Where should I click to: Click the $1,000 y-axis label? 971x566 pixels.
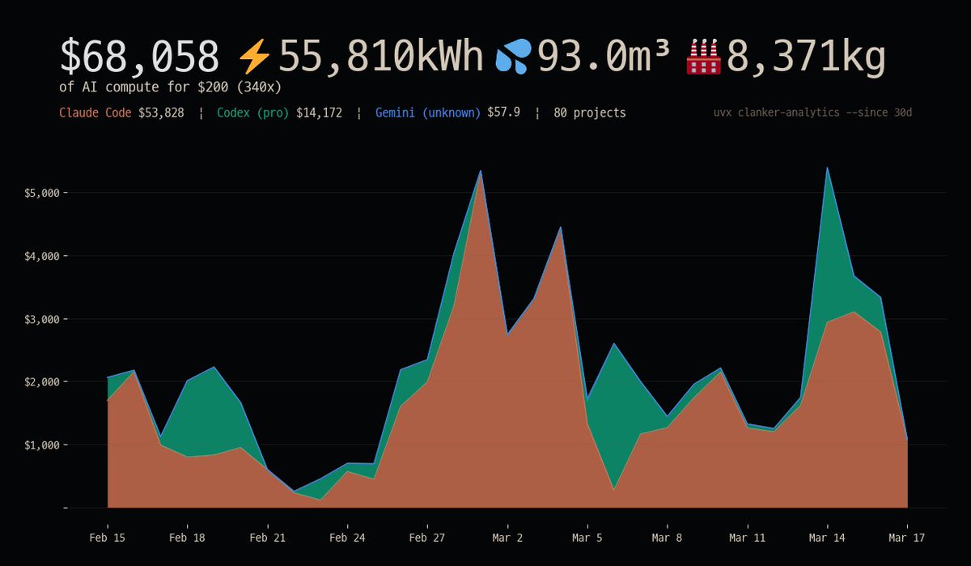pos(40,445)
